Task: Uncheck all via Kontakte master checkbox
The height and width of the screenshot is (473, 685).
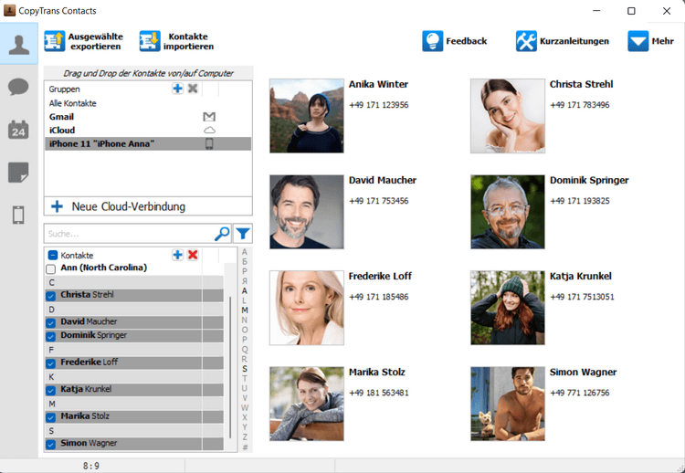Action: click(52, 256)
